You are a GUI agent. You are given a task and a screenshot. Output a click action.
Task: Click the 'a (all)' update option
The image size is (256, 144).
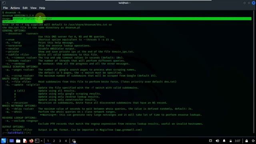[20, 91]
